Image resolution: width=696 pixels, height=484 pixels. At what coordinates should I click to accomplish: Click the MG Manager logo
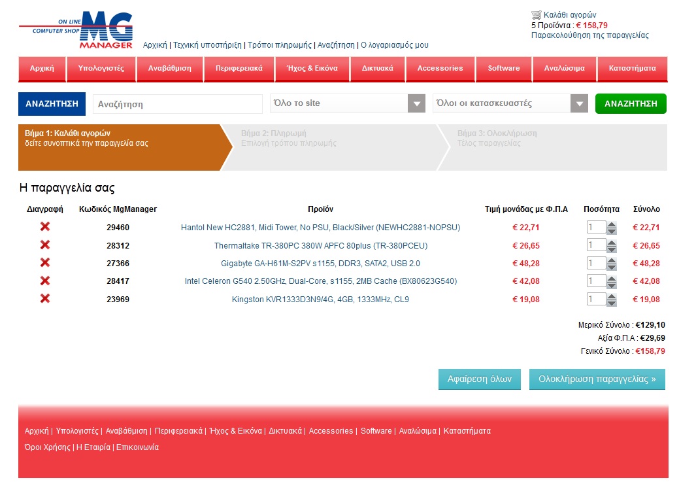pyautogui.click(x=76, y=30)
